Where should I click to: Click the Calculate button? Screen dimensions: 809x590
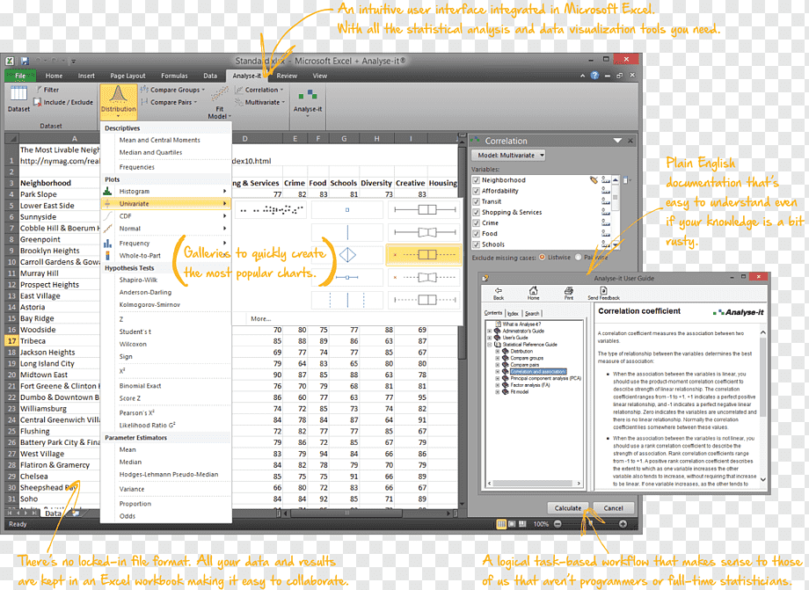pos(567,508)
